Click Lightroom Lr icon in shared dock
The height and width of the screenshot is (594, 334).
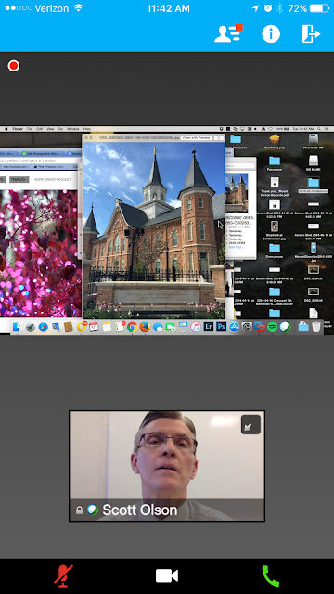click(209, 327)
